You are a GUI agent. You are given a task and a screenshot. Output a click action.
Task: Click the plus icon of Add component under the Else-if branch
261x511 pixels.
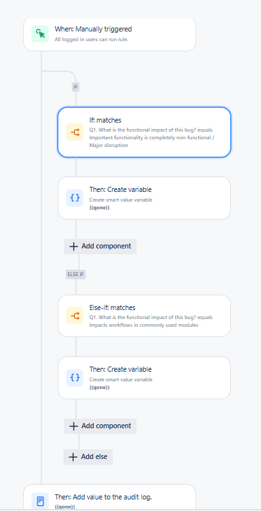[x=74, y=426]
